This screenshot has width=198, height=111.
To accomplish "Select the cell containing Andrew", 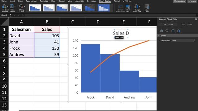I will pos(21,55).
